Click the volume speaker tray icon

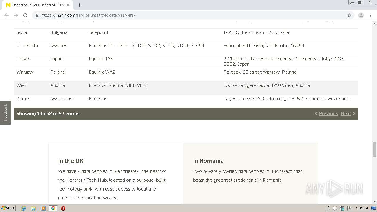[x=335, y=208]
